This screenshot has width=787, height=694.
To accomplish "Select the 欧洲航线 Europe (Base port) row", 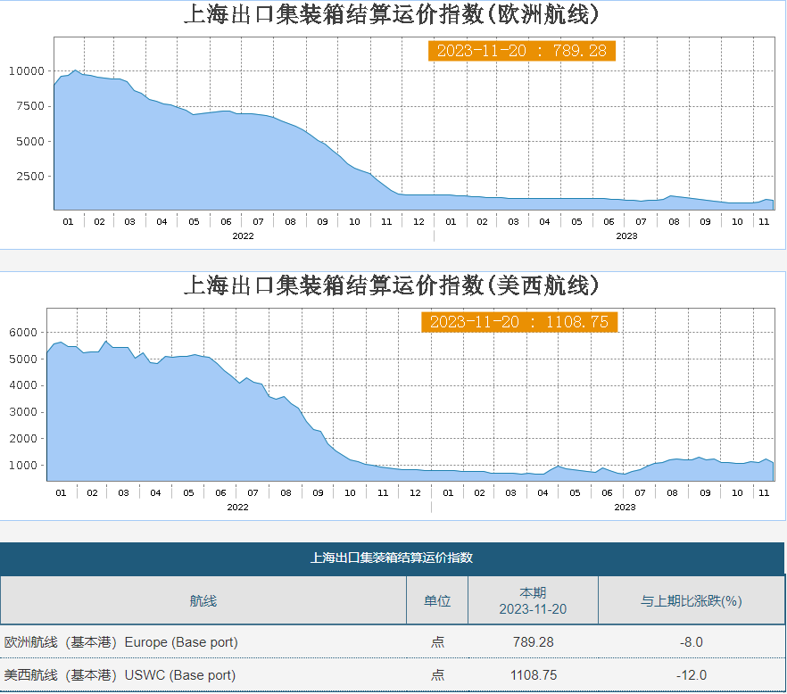I will [392, 641].
